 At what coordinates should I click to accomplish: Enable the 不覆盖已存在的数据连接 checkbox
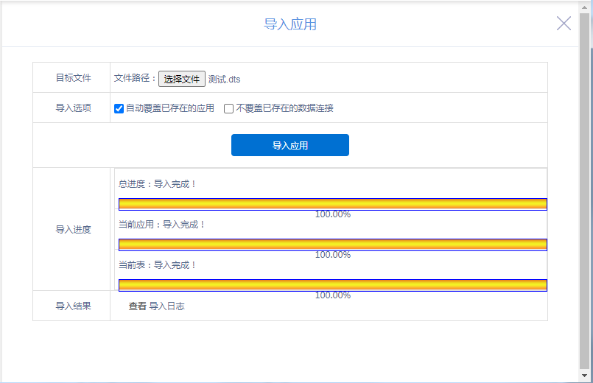point(229,108)
